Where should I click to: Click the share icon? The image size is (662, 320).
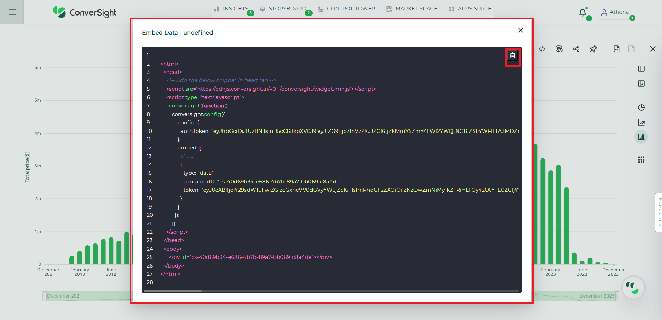pos(576,49)
